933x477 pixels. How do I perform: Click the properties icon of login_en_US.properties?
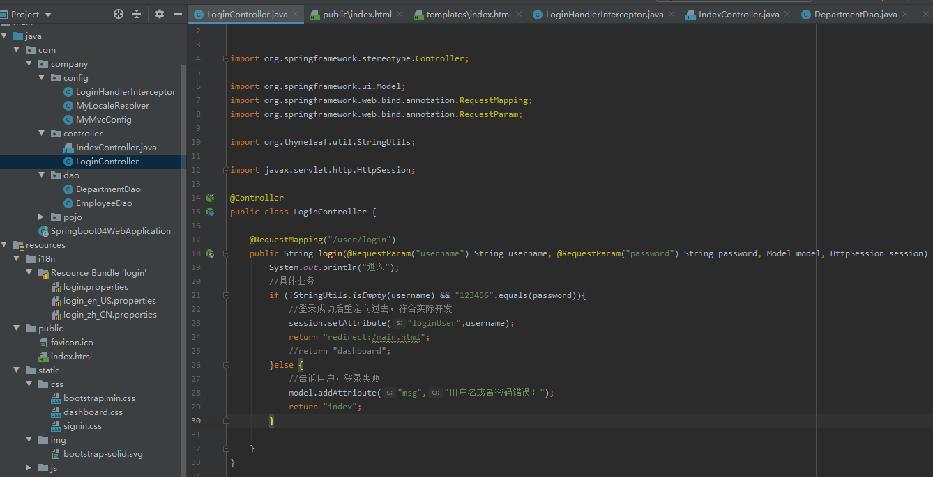56,301
